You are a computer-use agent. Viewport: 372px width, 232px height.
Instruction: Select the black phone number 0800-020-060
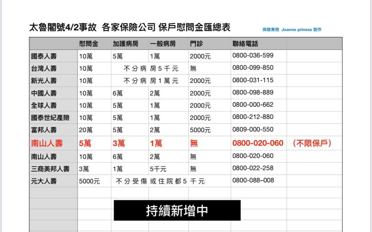253,156
